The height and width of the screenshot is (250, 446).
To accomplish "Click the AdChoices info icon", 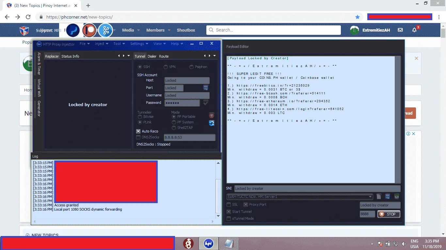I will coord(408,133).
